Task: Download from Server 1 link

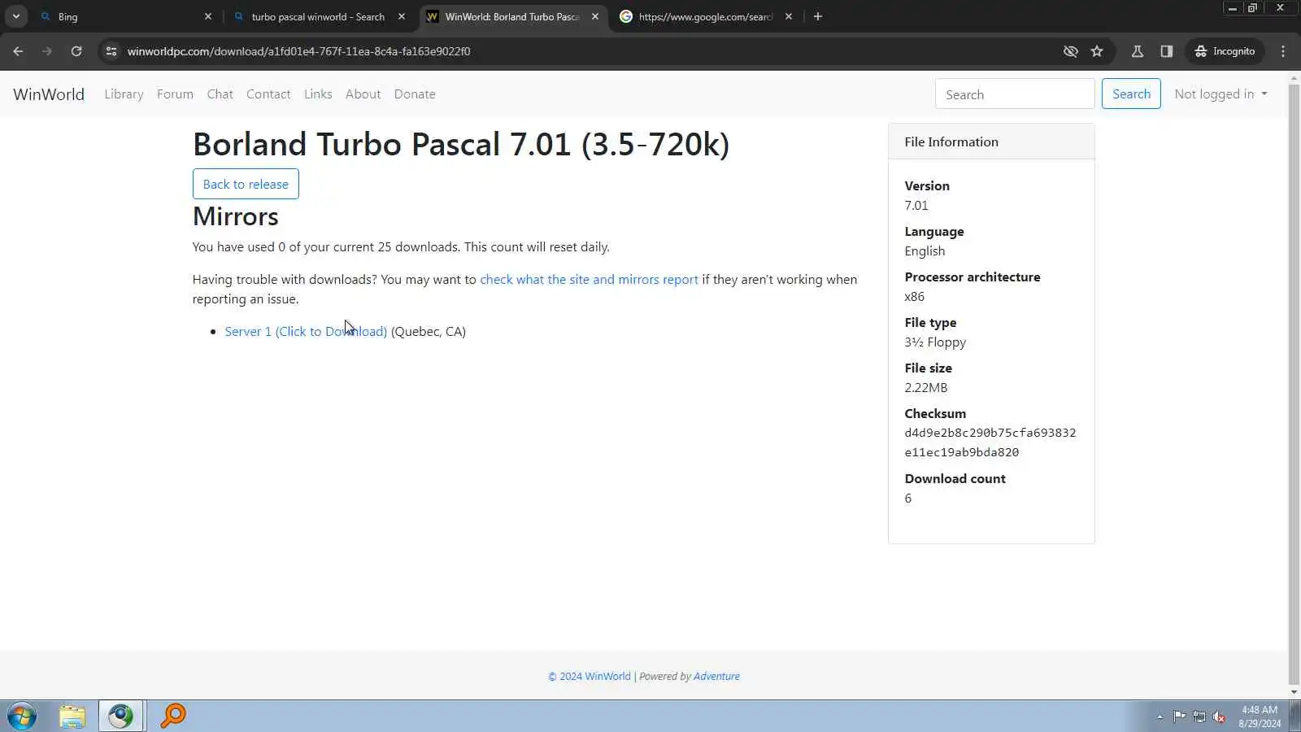Action: click(306, 332)
